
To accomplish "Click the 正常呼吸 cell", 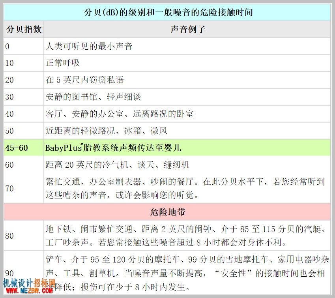I will tap(187, 63).
